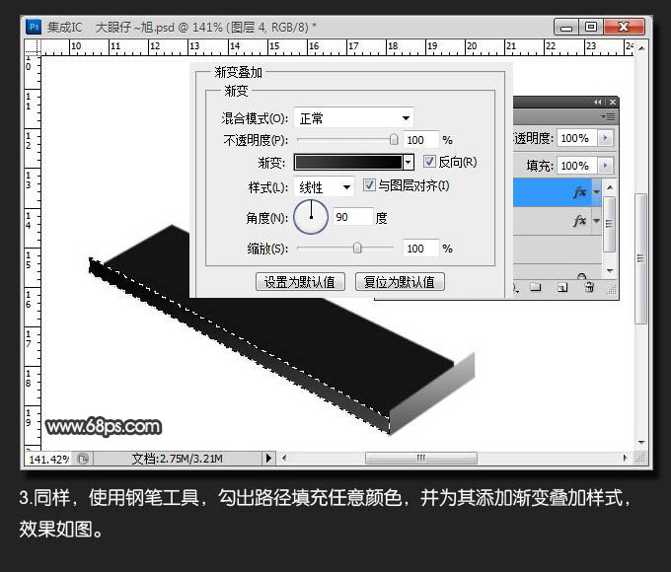Click the window resize grip at bottom-right corner
671x572 pixels.
641,458
